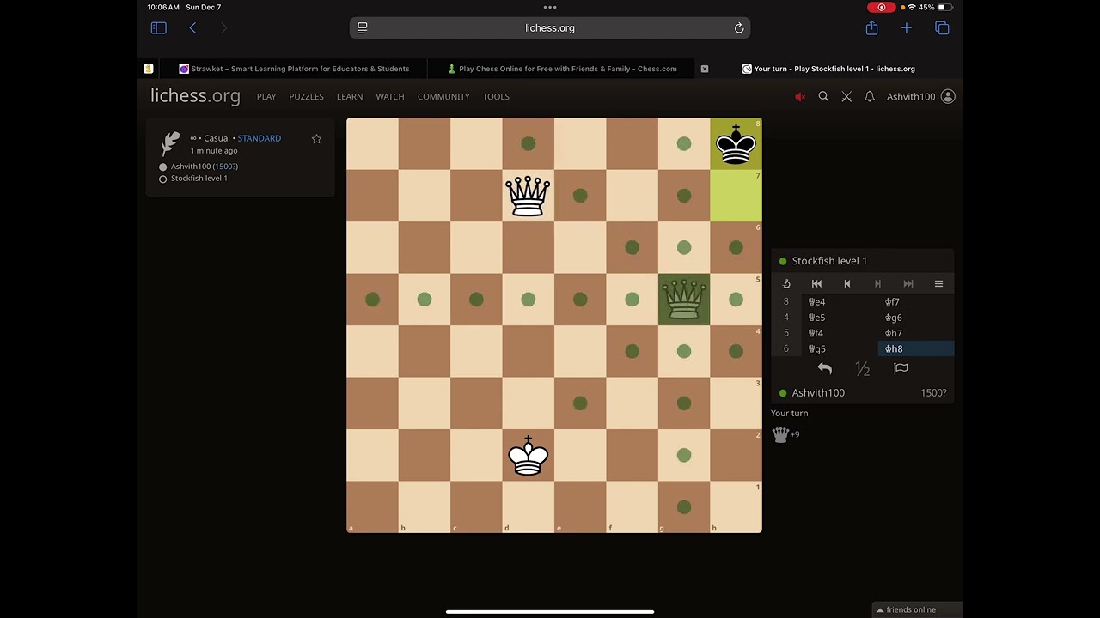Show the Safari sidebar
This screenshot has height=618, width=1100.
pos(158,28)
